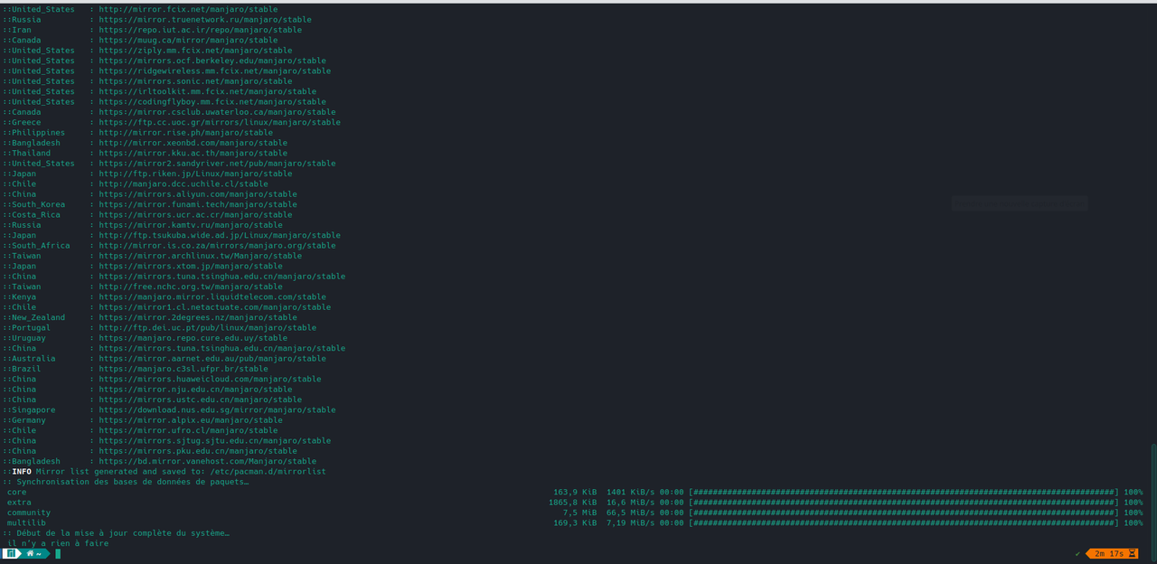Click the /etc/pacman.d/mirrorlist path

pos(268,472)
